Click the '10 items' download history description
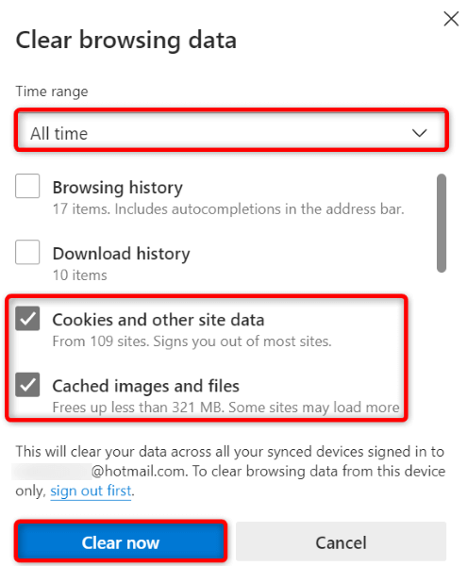The width and height of the screenshot is (467, 566). tap(80, 275)
